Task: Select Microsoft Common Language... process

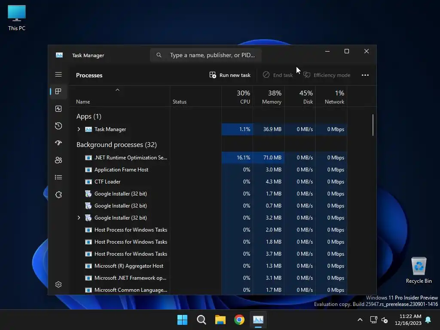Action: [208, 290]
